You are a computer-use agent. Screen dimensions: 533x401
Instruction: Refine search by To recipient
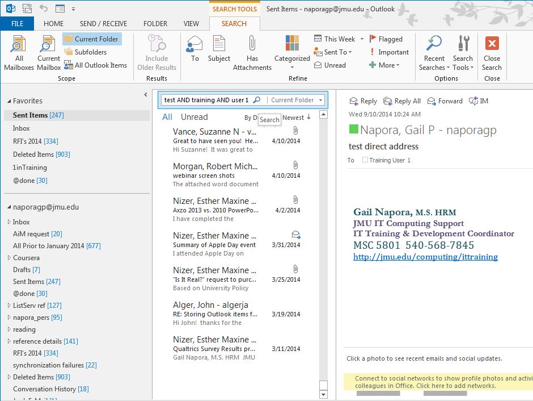coord(195,49)
